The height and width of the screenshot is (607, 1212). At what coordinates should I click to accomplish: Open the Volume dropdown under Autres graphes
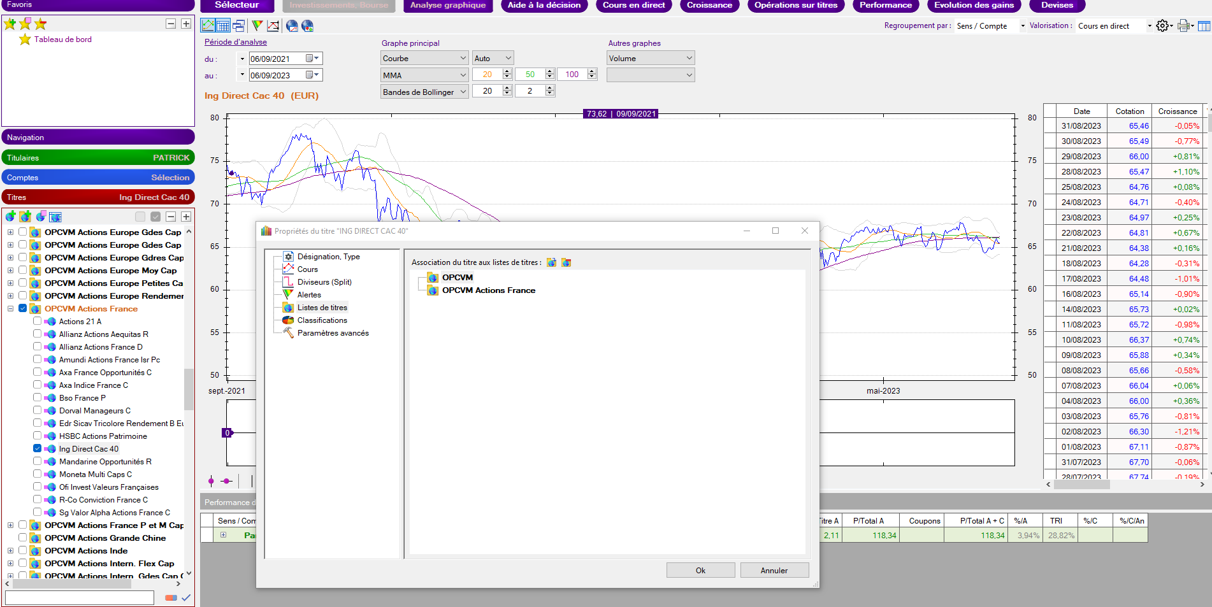click(650, 58)
